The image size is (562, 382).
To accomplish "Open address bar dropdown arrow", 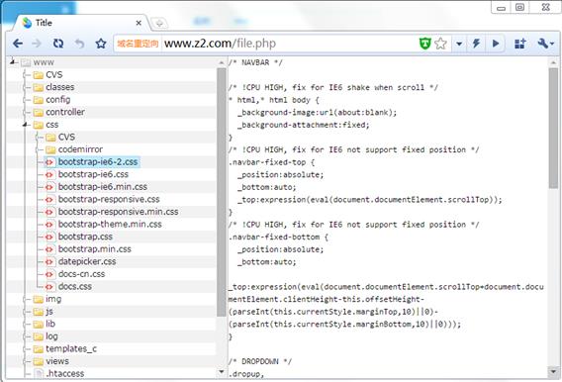I will pos(459,45).
